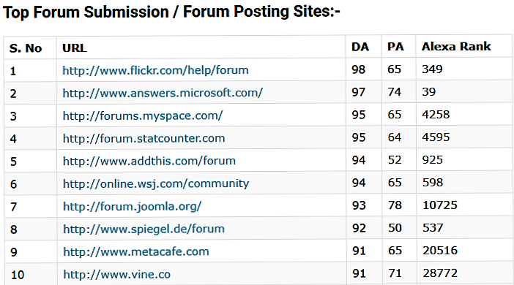Click the PA column header
The image size is (514, 285).
(395, 47)
